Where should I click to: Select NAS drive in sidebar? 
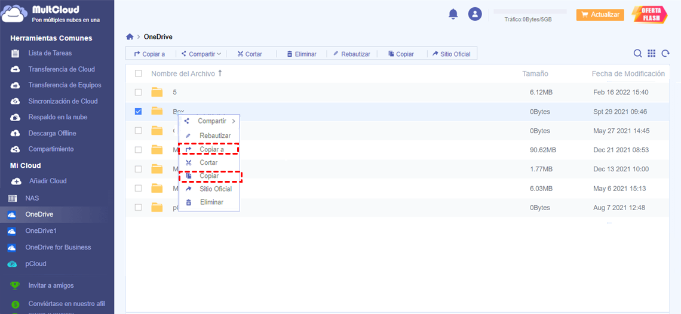pos(32,198)
